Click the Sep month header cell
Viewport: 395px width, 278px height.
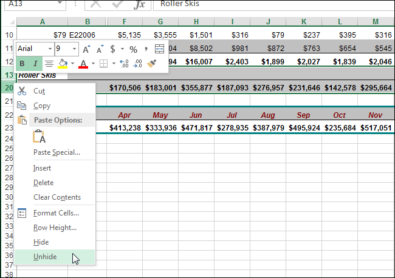pos(304,115)
